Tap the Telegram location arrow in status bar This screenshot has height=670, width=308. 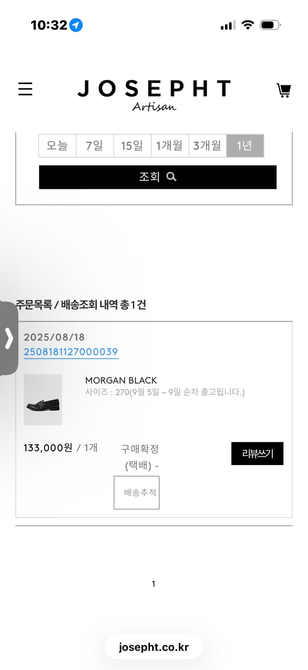point(75,25)
